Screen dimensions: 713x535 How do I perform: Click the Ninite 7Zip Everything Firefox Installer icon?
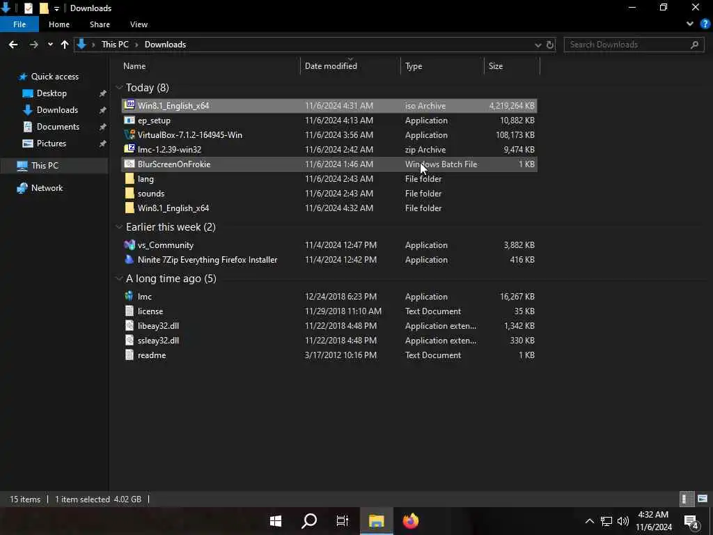[x=130, y=259]
